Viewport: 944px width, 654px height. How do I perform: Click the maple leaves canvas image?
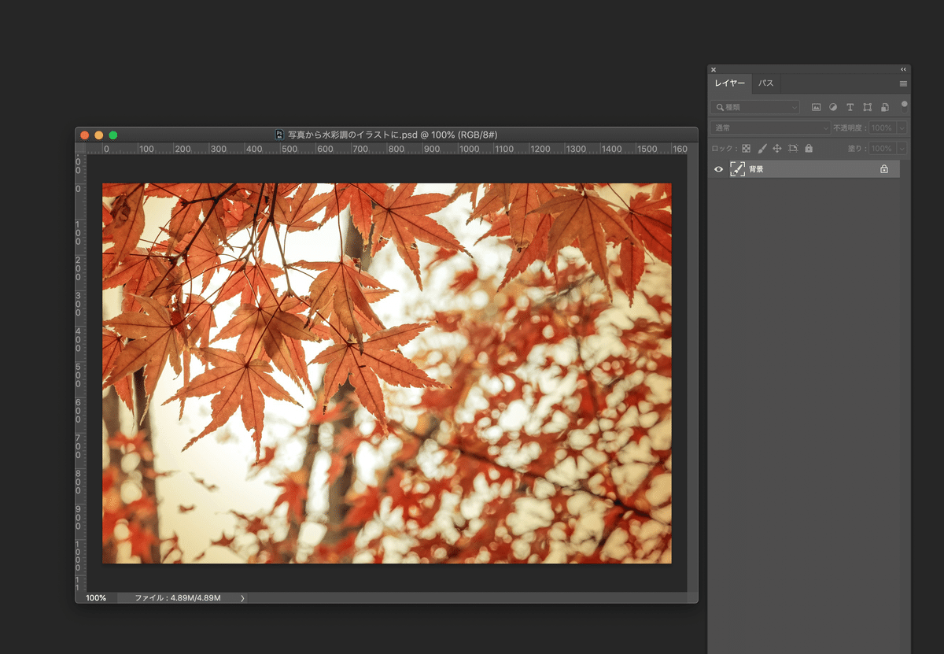(387, 373)
